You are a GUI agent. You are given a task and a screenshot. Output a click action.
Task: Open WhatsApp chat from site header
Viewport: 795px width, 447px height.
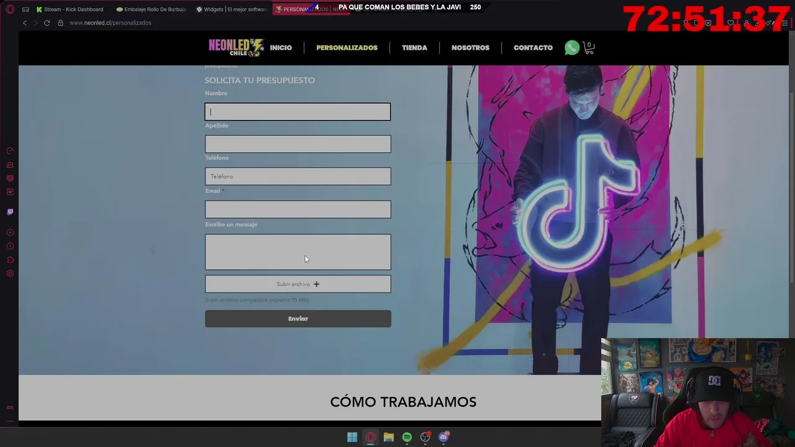[572, 48]
